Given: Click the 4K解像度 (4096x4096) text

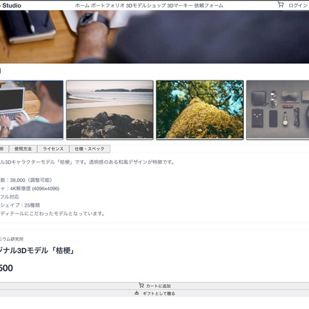Looking at the screenshot, I should [x=35, y=189].
